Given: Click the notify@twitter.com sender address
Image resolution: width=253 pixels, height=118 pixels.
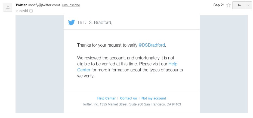Looking at the screenshot, I should (x=44, y=5).
